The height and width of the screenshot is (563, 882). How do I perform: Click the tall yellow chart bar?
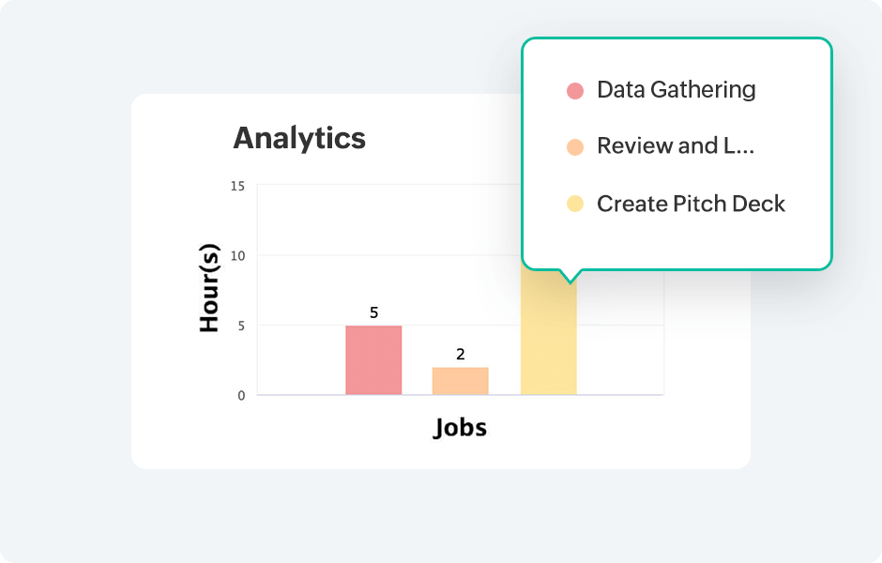point(548,338)
